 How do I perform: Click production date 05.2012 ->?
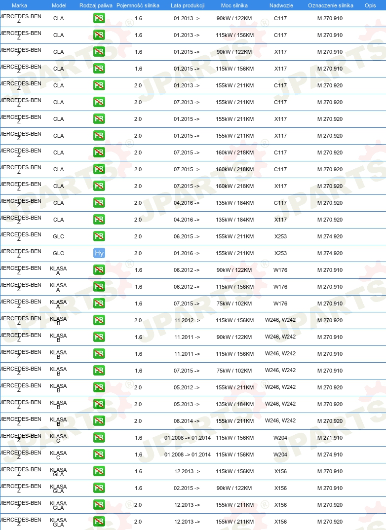pyautogui.click(x=187, y=387)
